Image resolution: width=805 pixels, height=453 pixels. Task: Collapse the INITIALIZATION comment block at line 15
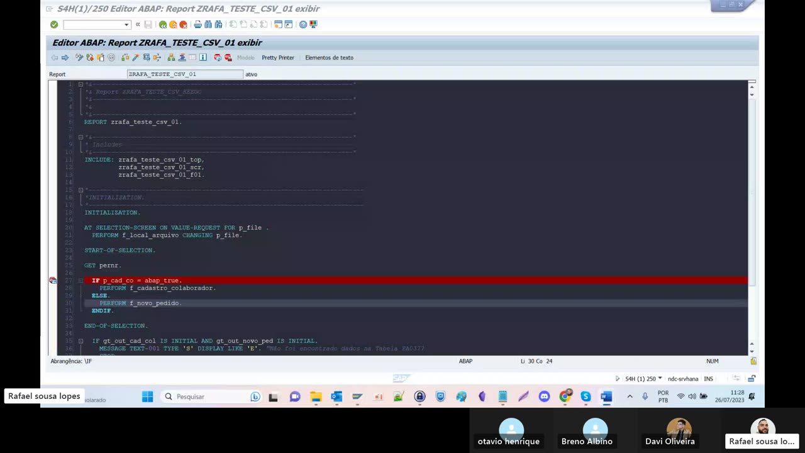click(x=80, y=190)
